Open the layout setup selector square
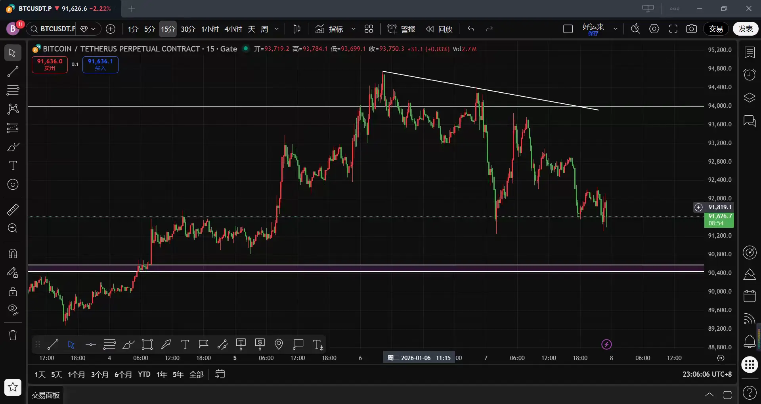Screen dimensions: 761x404 [568, 29]
